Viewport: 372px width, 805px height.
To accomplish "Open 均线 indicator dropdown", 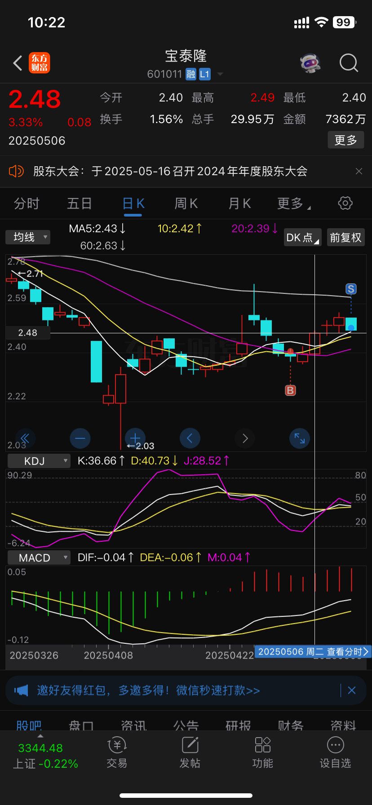I will (28, 237).
